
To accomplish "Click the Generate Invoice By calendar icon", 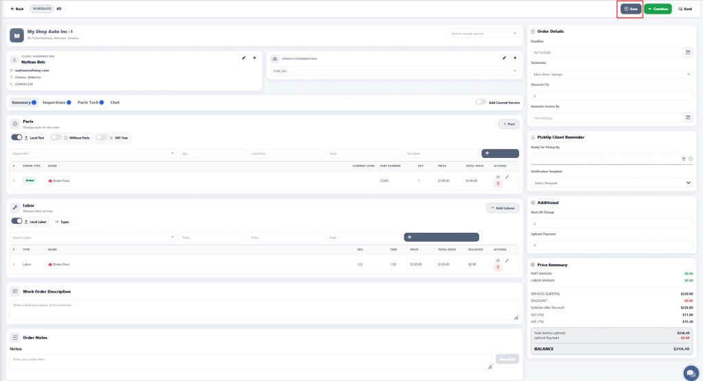I will pyautogui.click(x=688, y=117).
